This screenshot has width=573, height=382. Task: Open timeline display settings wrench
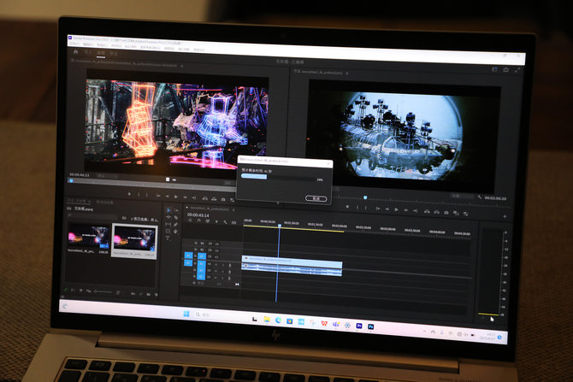click(225, 222)
